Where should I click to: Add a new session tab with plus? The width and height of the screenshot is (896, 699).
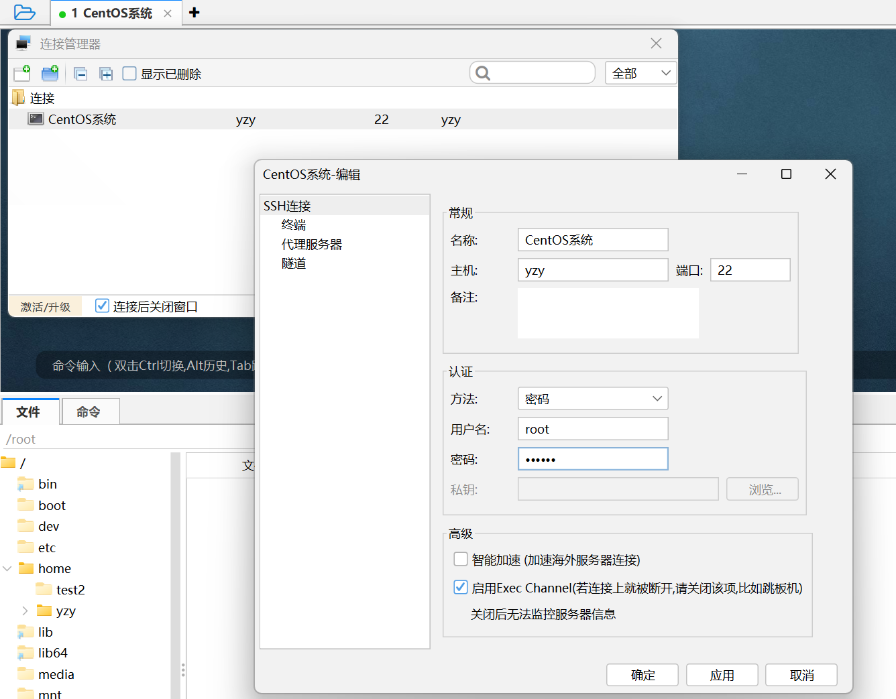pyautogui.click(x=194, y=12)
